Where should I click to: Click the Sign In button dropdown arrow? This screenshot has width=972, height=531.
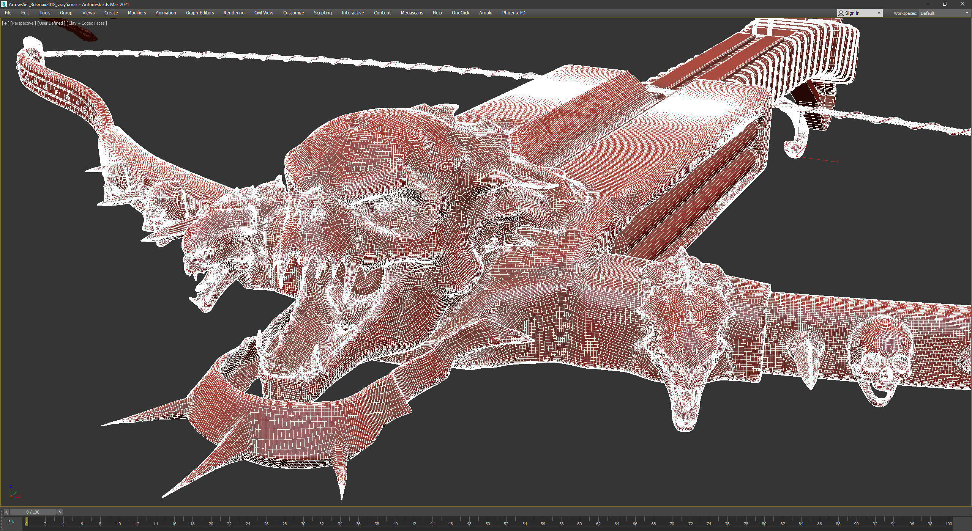point(879,13)
